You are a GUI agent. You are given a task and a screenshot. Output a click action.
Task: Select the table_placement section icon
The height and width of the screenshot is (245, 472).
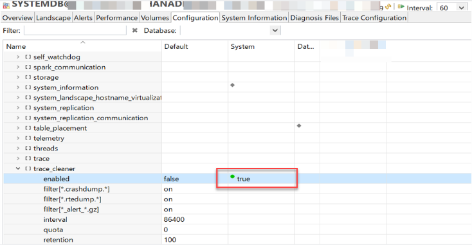tap(28, 128)
